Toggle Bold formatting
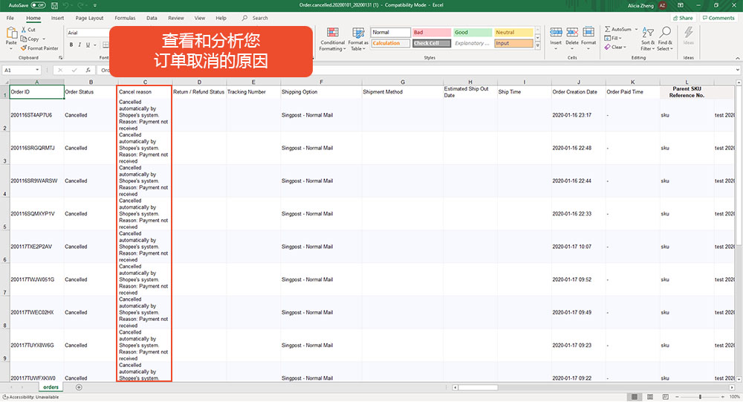743x402 pixels. (71, 45)
